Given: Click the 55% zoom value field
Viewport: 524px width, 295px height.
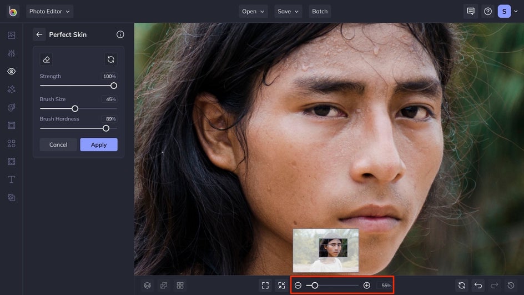Looking at the screenshot, I should 385,286.
